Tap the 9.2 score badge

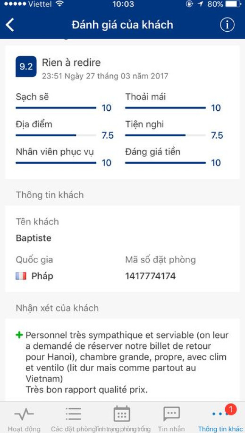[26, 67]
